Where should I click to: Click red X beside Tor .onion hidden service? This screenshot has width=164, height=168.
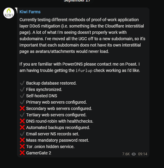pyautogui.click(x=22, y=147)
